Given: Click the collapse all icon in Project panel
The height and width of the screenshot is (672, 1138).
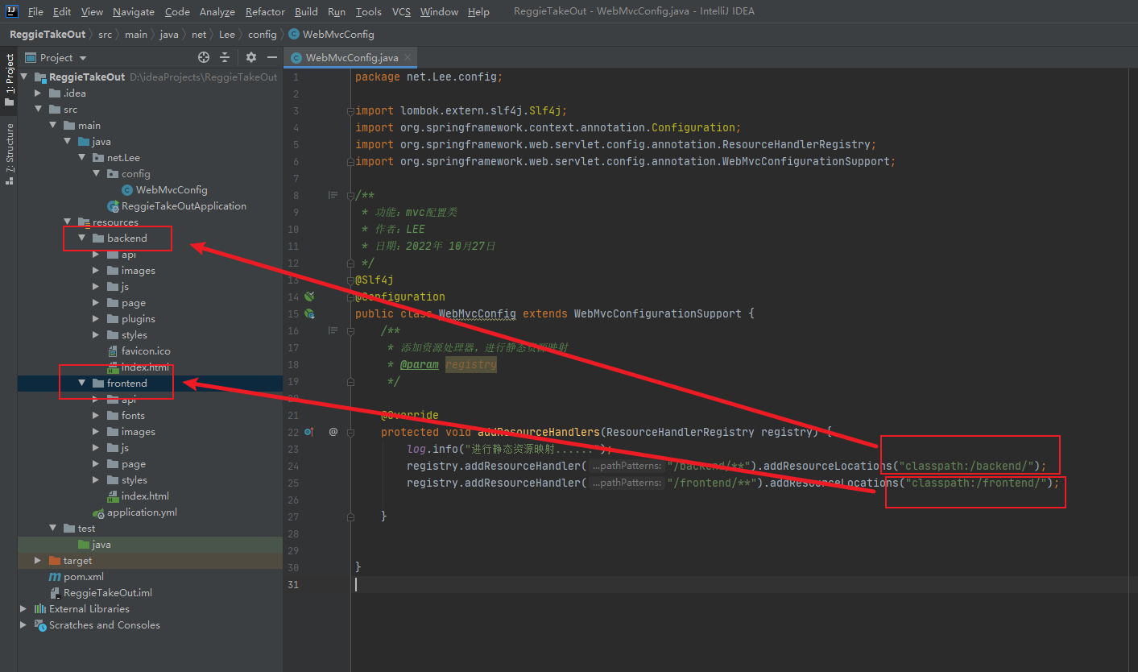Looking at the screenshot, I should click(225, 57).
